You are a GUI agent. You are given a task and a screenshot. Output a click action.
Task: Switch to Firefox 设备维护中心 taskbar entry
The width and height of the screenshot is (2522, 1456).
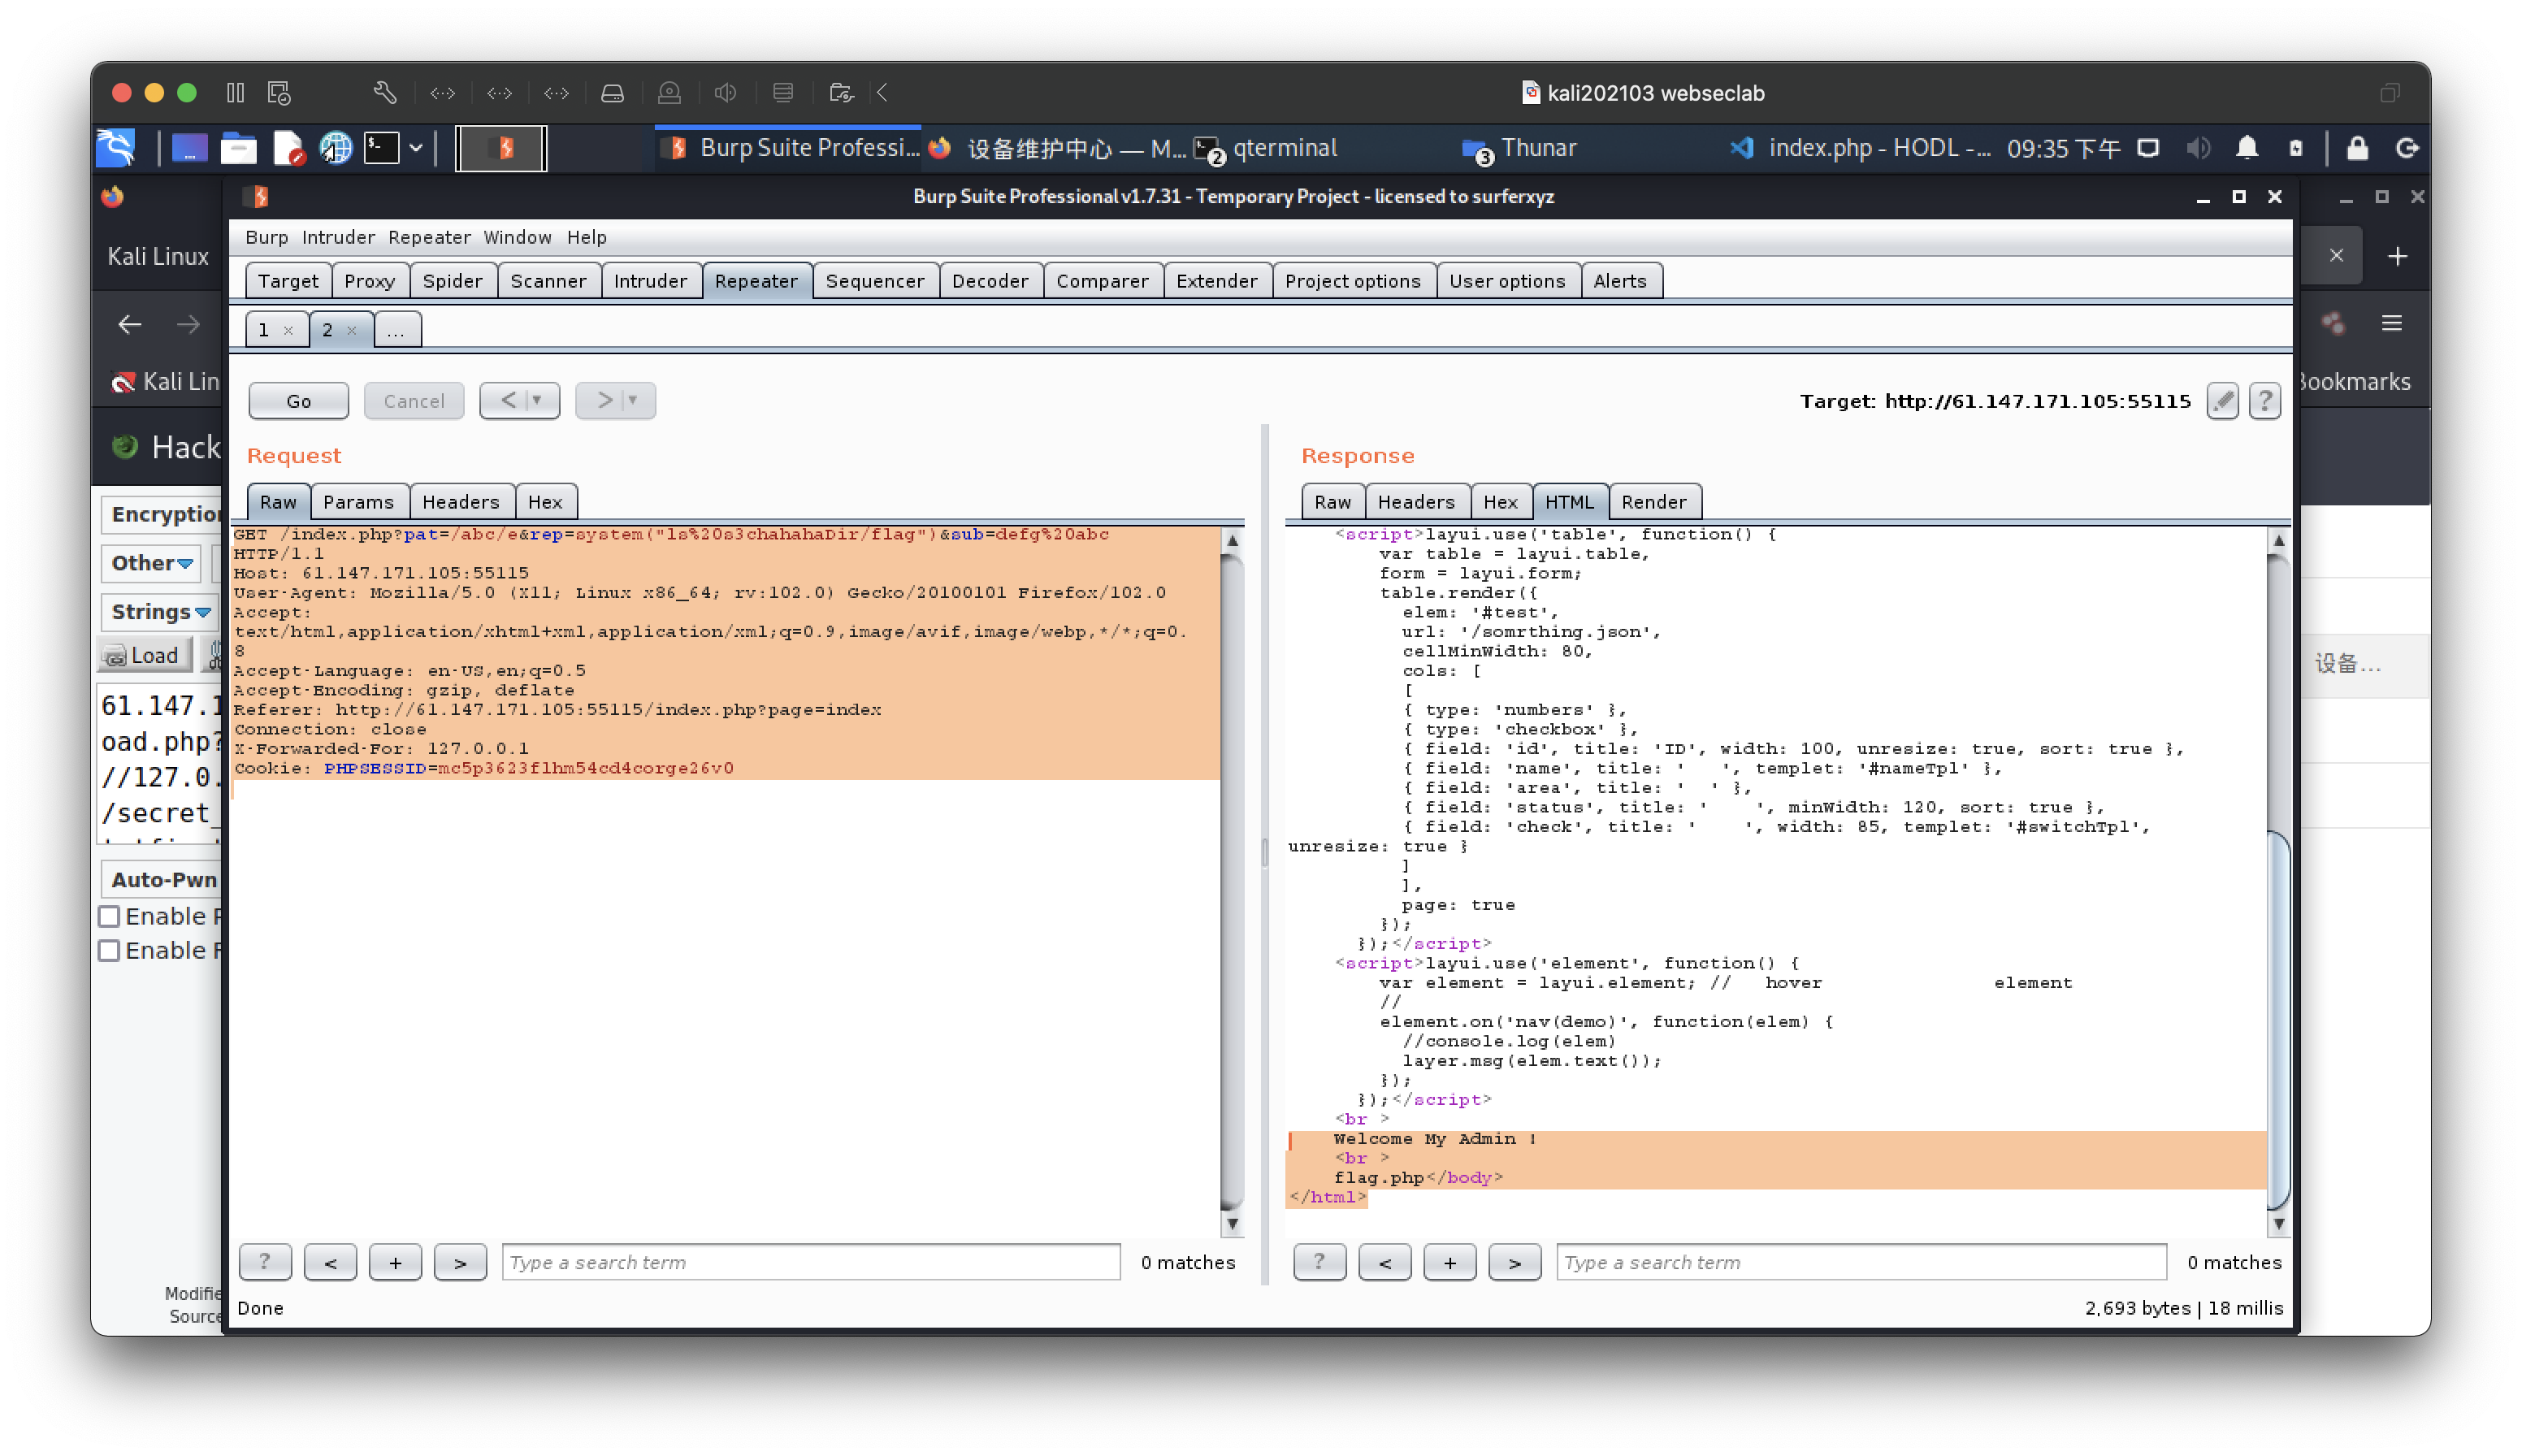1056,148
